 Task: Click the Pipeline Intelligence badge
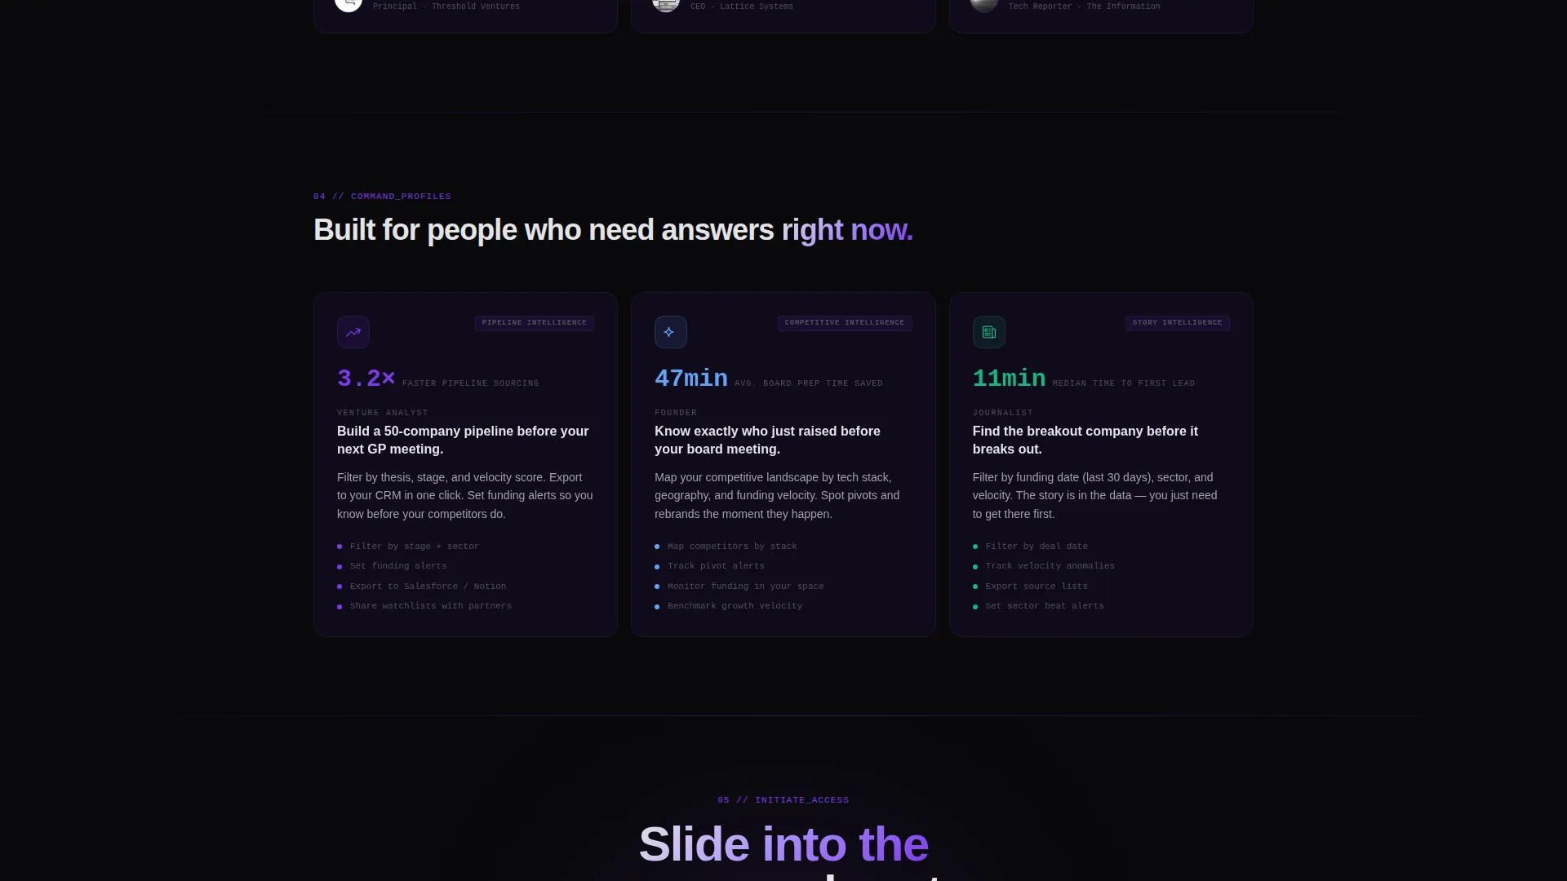click(x=535, y=323)
